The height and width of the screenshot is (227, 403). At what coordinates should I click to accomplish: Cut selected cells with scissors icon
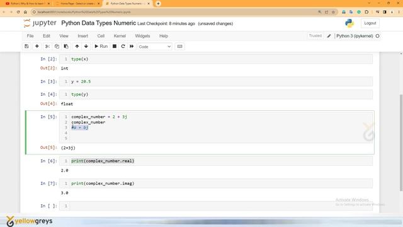[x=47, y=46]
